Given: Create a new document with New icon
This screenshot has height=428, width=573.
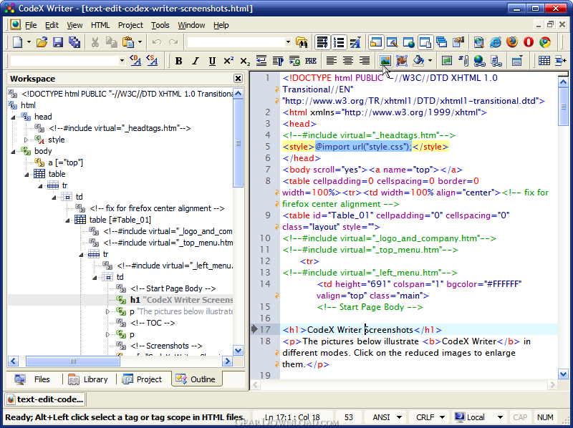Looking at the screenshot, I should click(17, 42).
